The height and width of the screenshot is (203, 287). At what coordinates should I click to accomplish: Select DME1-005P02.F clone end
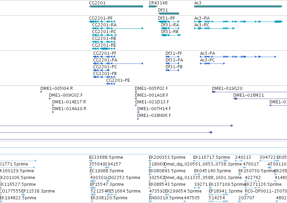point(136,92)
